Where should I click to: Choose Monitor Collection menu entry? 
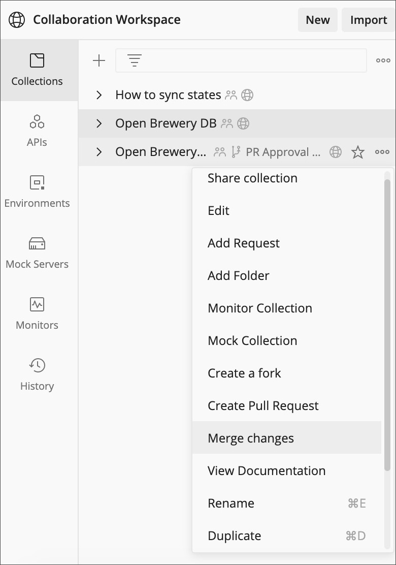[287, 308]
